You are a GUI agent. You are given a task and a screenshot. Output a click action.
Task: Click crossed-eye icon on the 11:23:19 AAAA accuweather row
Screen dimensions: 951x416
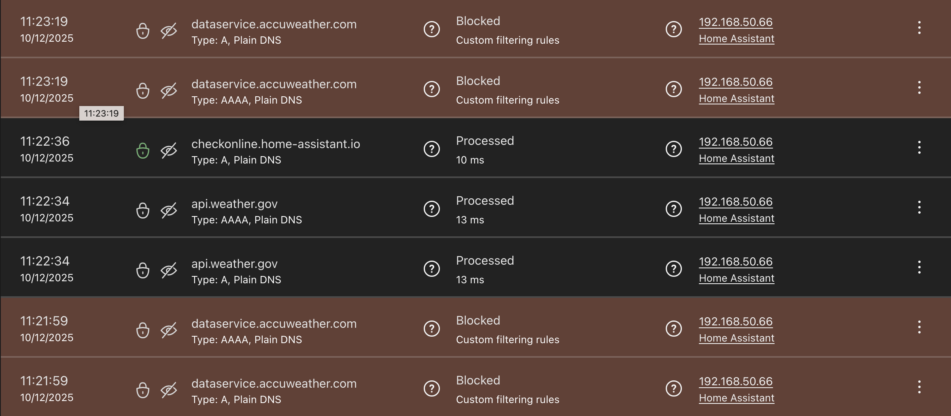pos(169,91)
